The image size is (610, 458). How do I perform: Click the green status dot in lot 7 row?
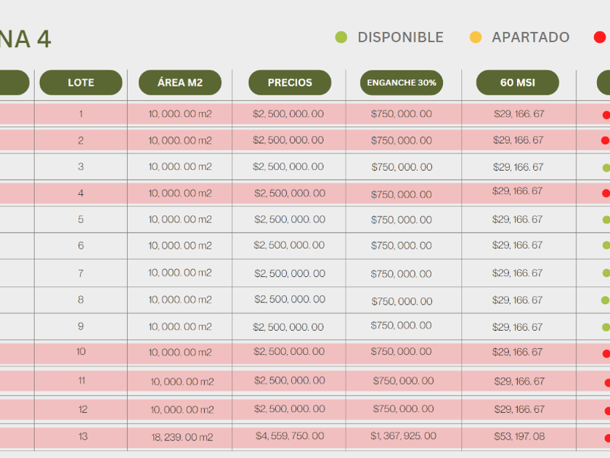606,273
